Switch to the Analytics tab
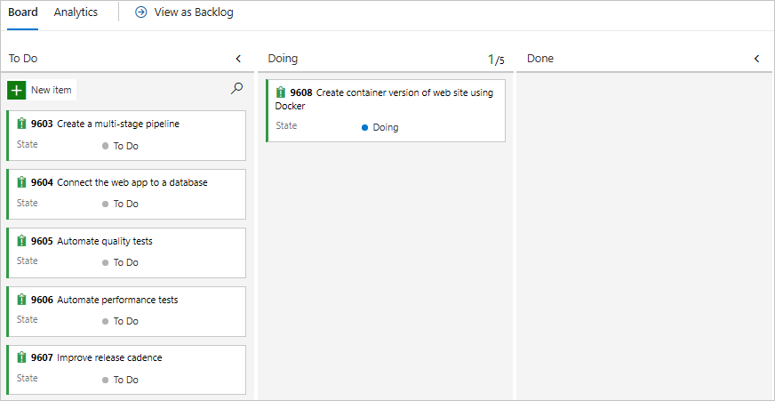 click(76, 13)
